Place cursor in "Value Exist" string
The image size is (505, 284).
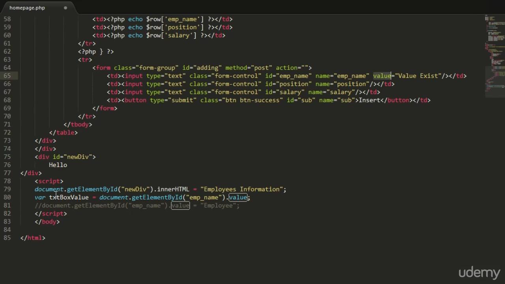418,76
